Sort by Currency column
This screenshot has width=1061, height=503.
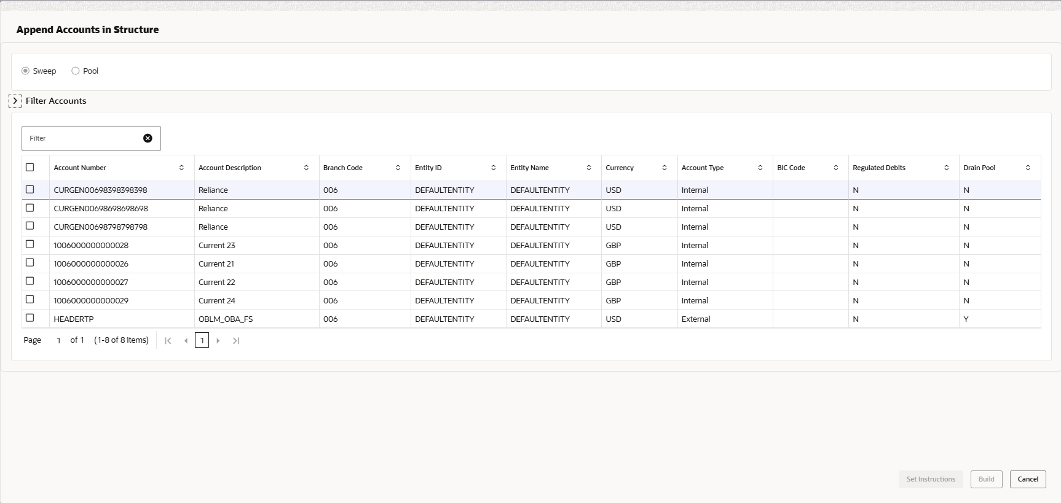click(665, 168)
